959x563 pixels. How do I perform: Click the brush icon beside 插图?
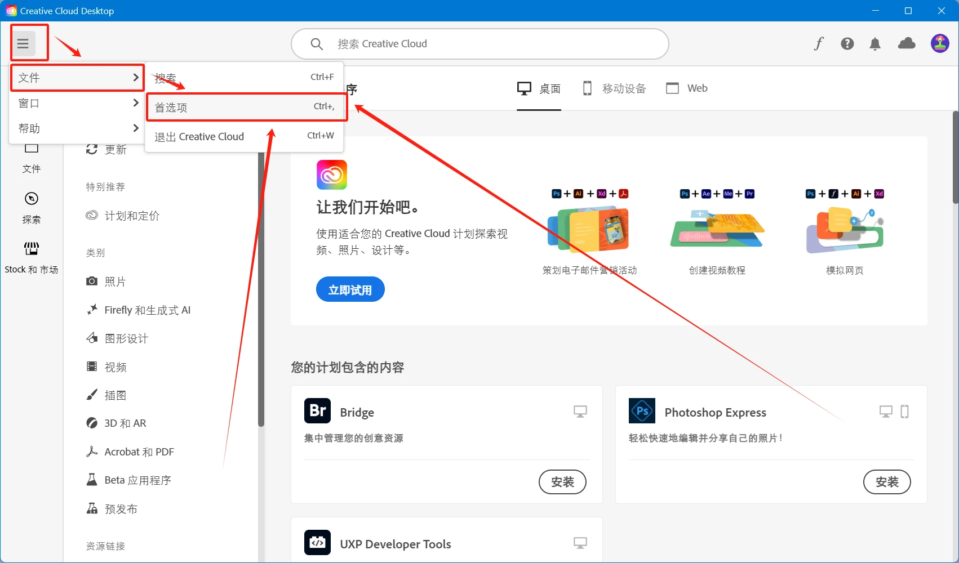point(92,395)
